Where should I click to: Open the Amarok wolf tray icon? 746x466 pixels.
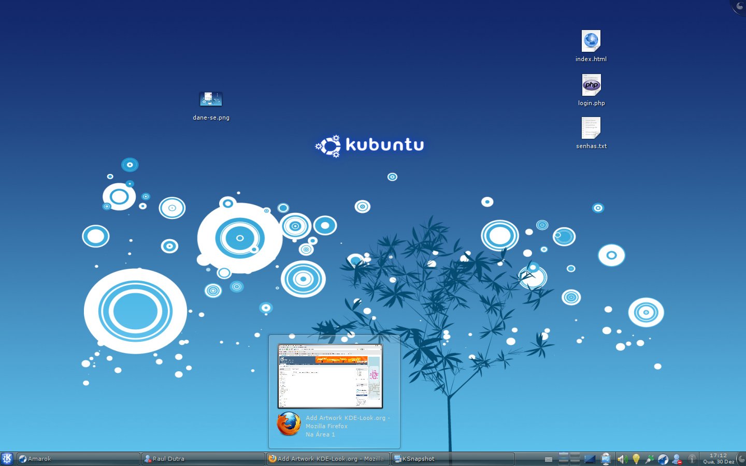click(663, 459)
